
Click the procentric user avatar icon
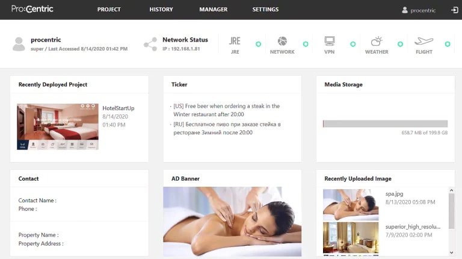coord(19,44)
